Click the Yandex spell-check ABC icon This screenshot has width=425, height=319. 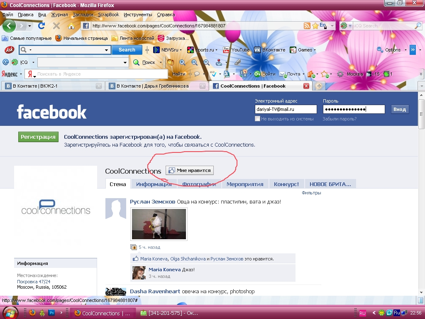click(x=213, y=74)
